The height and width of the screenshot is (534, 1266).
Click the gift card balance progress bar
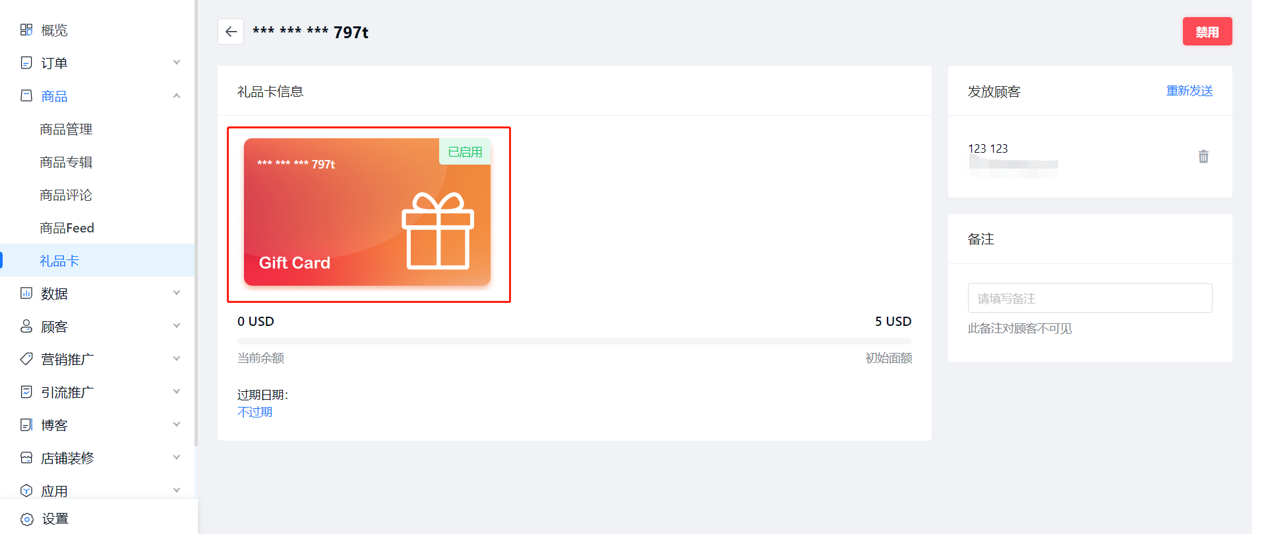574,341
